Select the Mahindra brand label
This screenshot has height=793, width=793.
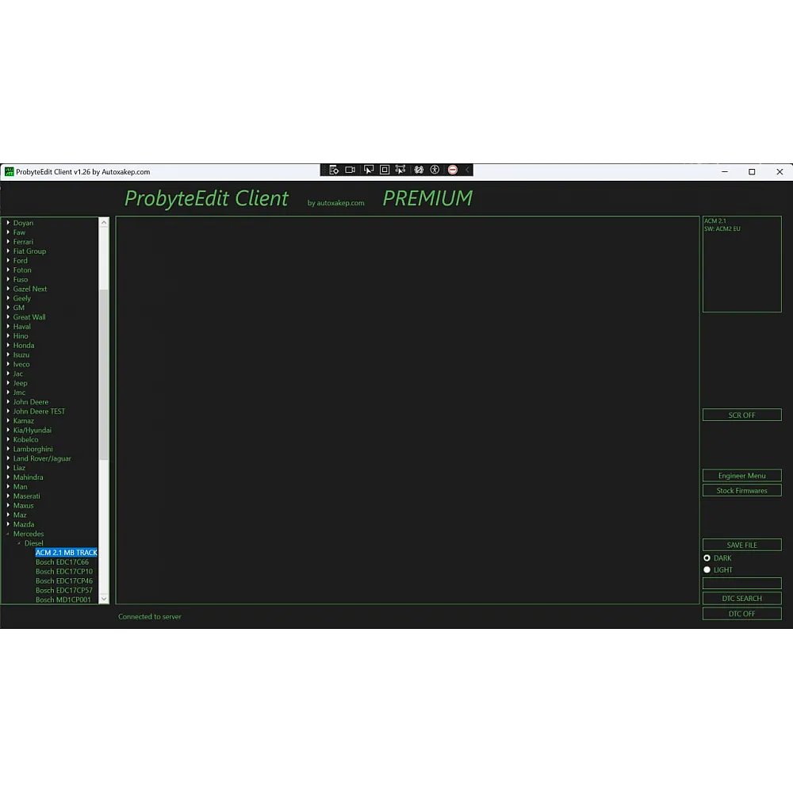[x=29, y=477]
